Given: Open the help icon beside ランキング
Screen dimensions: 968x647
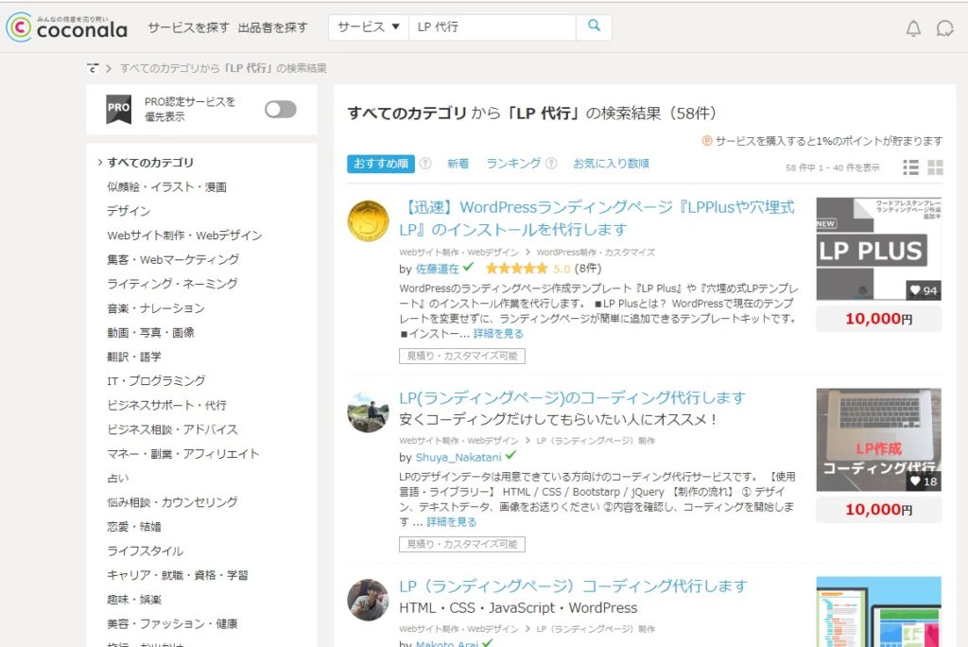Looking at the screenshot, I should (x=551, y=164).
